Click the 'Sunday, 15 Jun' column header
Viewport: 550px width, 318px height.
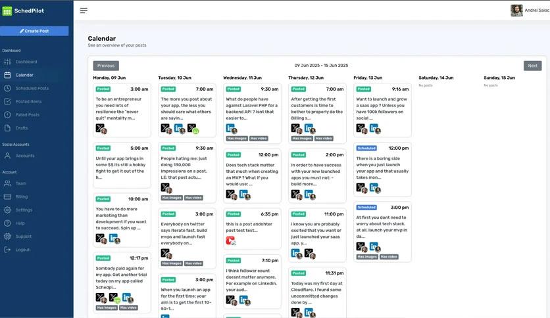coord(499,78)
